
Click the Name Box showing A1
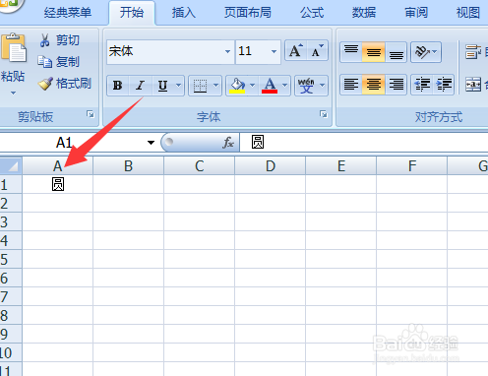click(72, 143)
